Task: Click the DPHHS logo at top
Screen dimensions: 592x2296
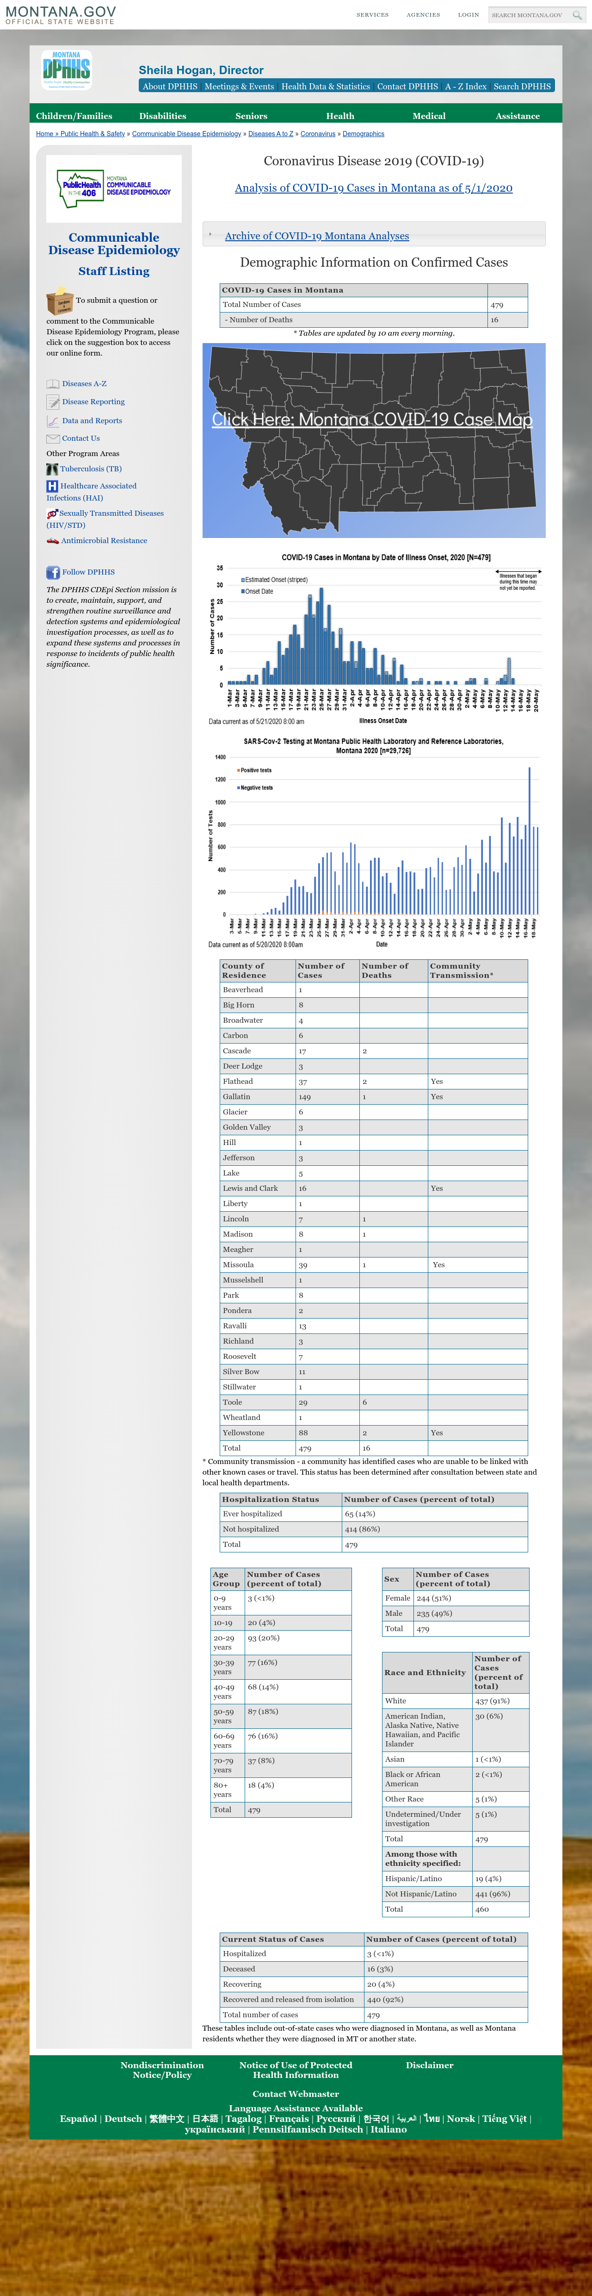Action: coord(67,69)
